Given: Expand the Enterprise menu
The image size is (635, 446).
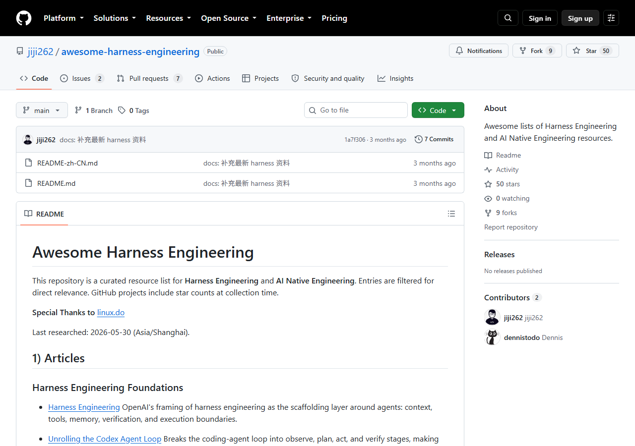Looking at the screenshot, I should [x=289, y=18].
